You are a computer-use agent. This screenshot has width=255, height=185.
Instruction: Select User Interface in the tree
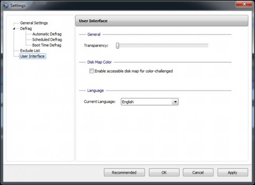[x=32, y=56]
